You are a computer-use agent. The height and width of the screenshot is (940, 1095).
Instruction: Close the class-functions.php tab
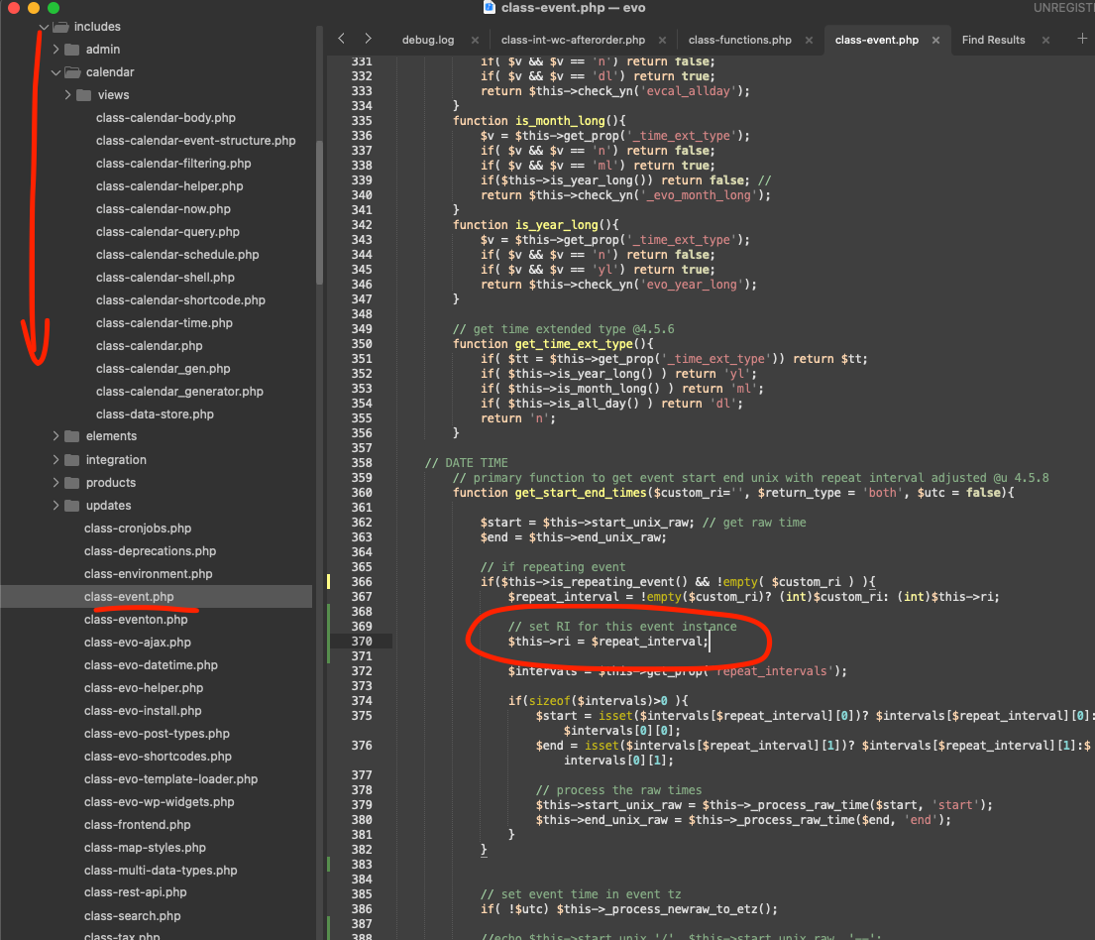click(809, 41)
